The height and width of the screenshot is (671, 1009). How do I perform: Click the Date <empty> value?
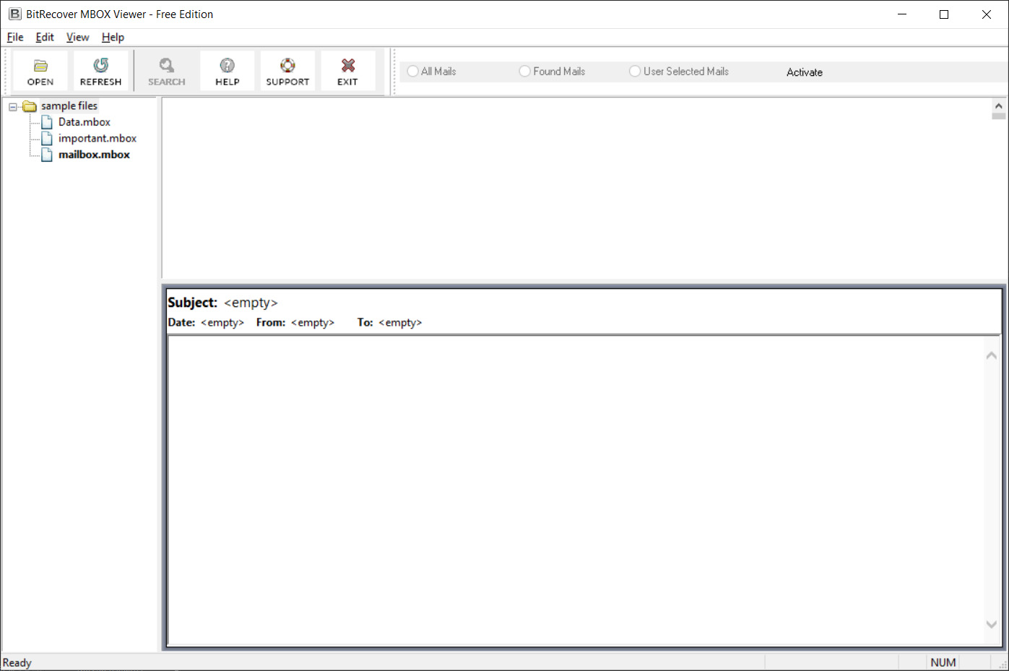(x=222, y=323)
